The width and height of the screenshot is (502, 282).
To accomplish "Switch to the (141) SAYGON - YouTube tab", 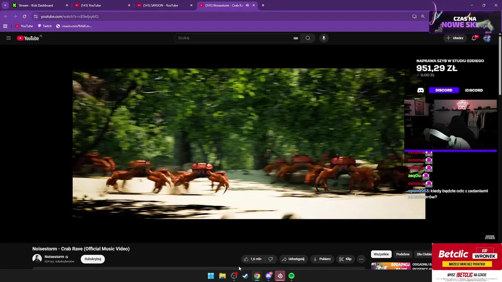I will point(165,5).
